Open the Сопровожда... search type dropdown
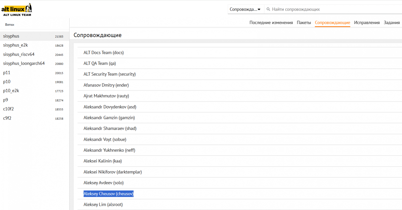The width and height of the screenshot is (402, 210). pyautogui.click(x=245, y=9)
